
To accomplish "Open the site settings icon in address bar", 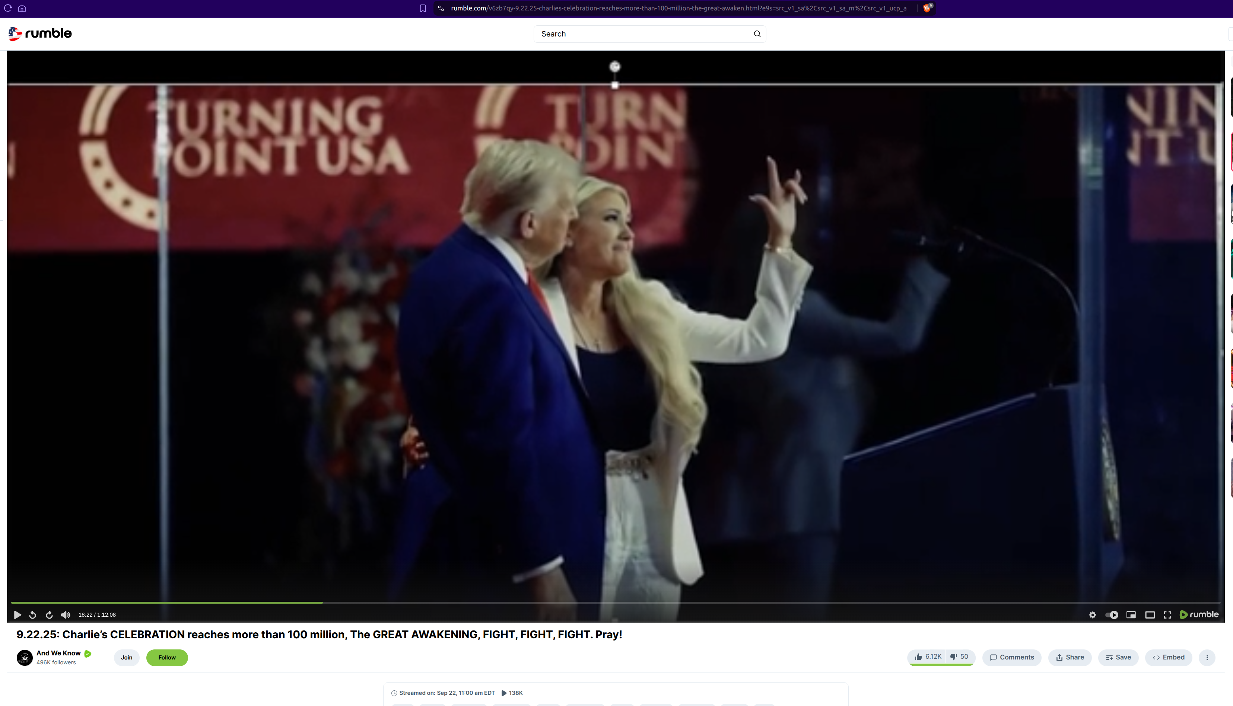I will (x=441, y=8).
